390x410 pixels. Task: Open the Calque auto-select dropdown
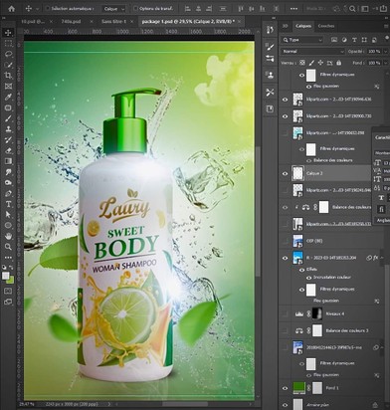[114, 9]
